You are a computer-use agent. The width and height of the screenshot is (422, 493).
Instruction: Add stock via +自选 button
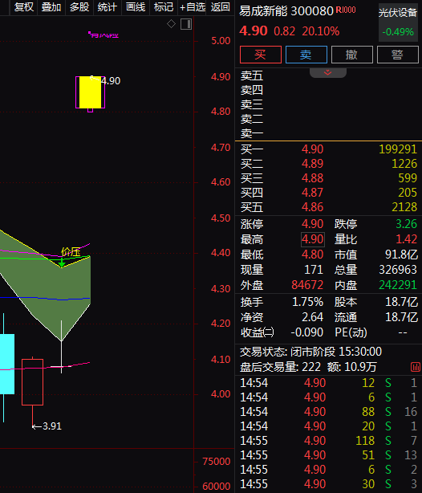click(192, 7)
